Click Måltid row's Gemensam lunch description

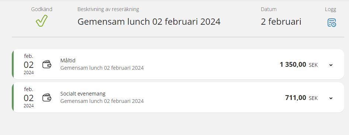[x=102, y=68]
